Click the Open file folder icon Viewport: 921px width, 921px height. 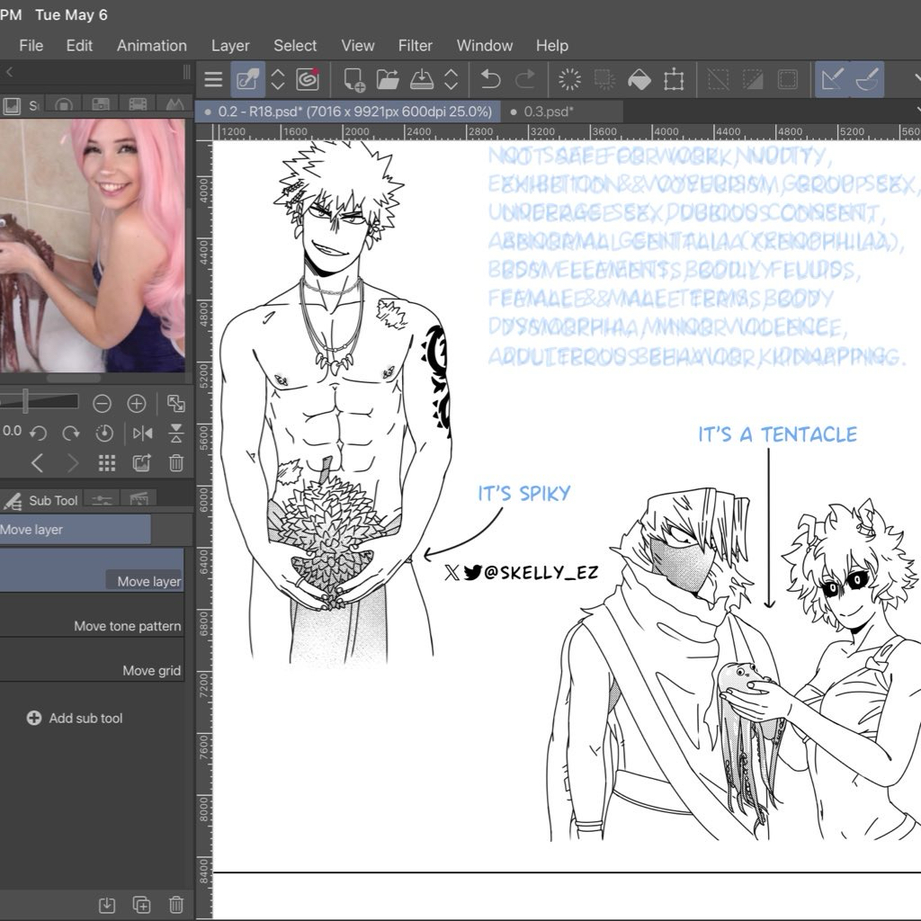pyautogui.click(x=388, y=79)
